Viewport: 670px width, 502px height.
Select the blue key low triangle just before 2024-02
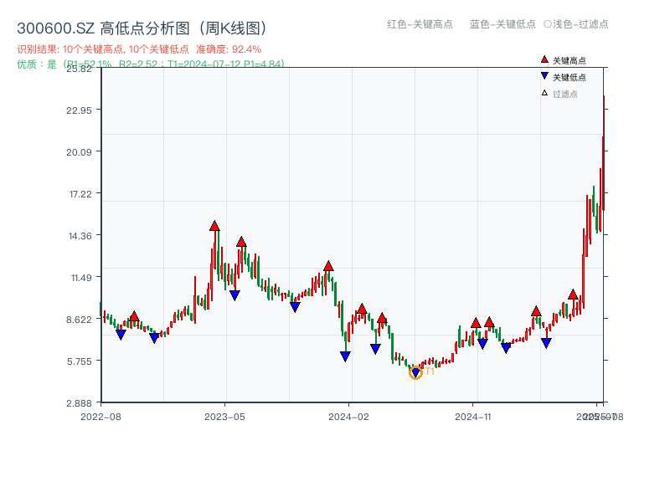pyautogui.click(x=345, y=356)
